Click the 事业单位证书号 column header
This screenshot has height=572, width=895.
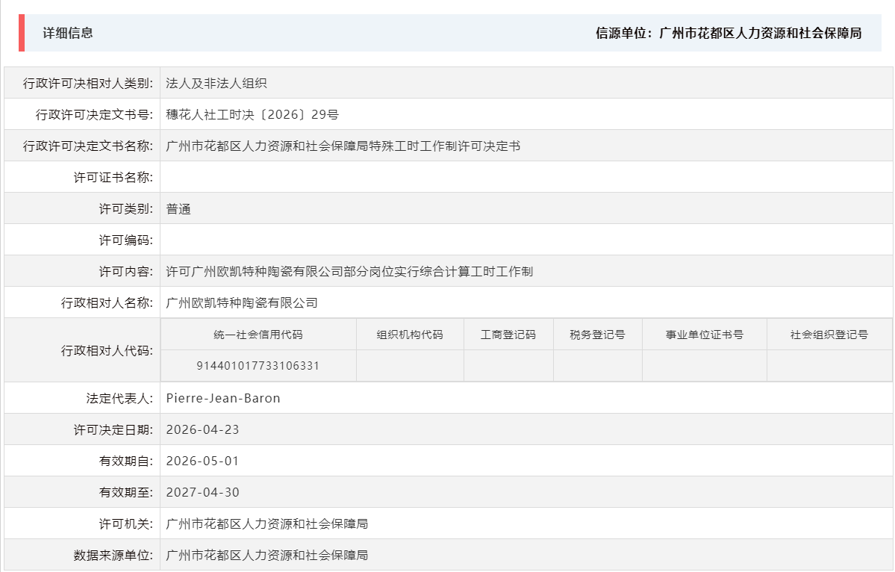click(x=705, y=335)
